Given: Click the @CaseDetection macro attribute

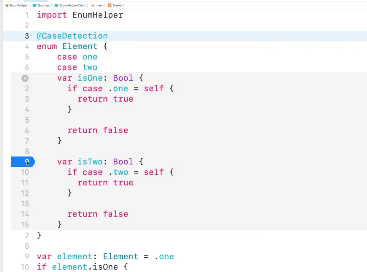Looking at the screenshot, I should (x=72, y=36).
